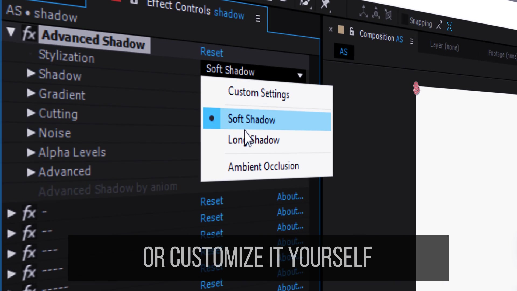The height and width of the screenshot is (291, 517).
Task: Expand the Advanced property group
Action: point(31,172)
